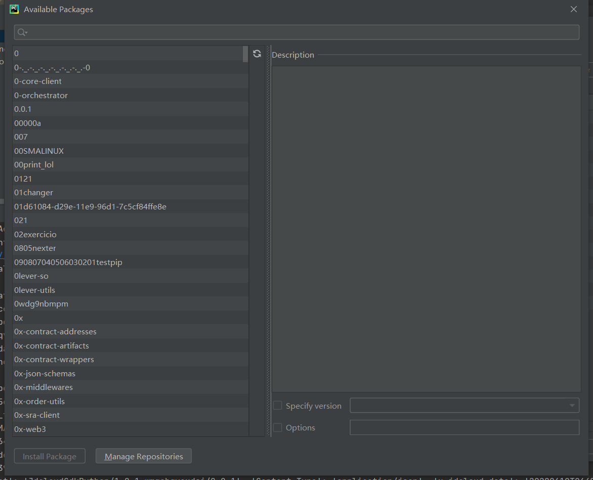Click the search magnifier icon
This screenshot has height=480, width=593.
point(22,32)
